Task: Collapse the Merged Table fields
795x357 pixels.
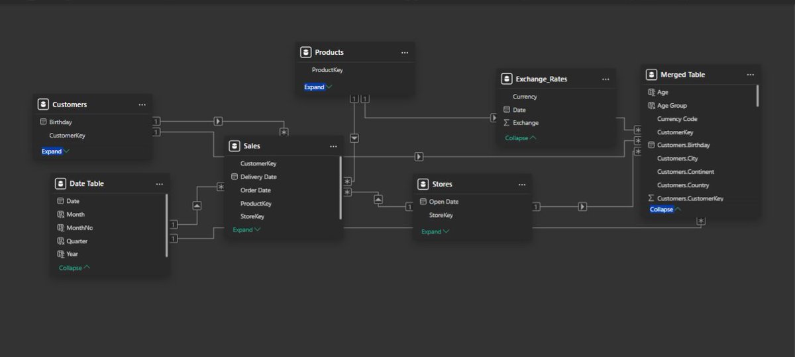Action: pyautogui.click(x=666, y=209)
